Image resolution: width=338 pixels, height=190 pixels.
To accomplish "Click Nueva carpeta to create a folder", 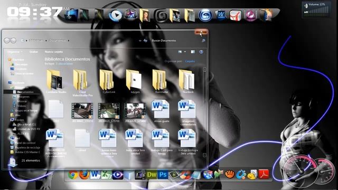I will pos(54,52).
